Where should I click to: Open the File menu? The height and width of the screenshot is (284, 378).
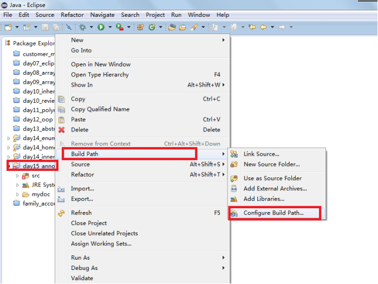tap(8, 15)
